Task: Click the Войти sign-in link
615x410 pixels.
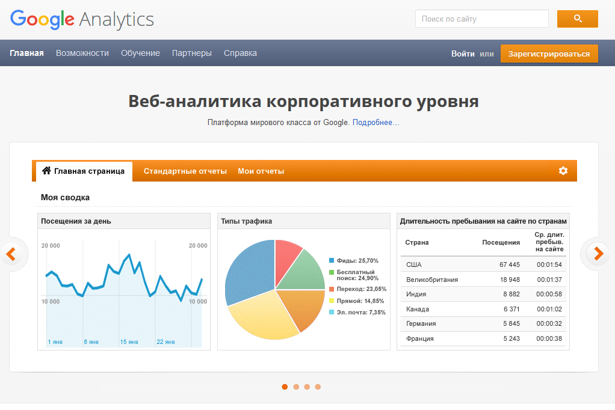Action: tap(463, 54)
